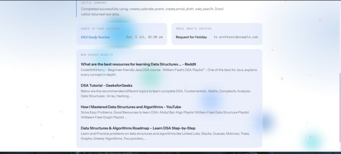Image resolution: width=341 pixels, height=154 pixels.
Task: Click the Sun, 5 Jul, 02:00 pm date
Action: [144, 37]
